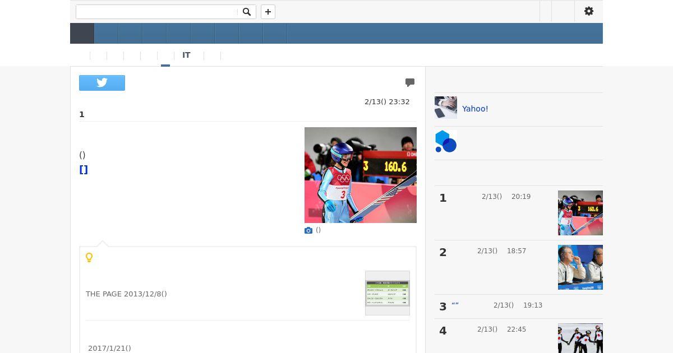This screenshot has width=673, height=353.
Task: Share the article via Twitter button
Action: pos(102,83)
